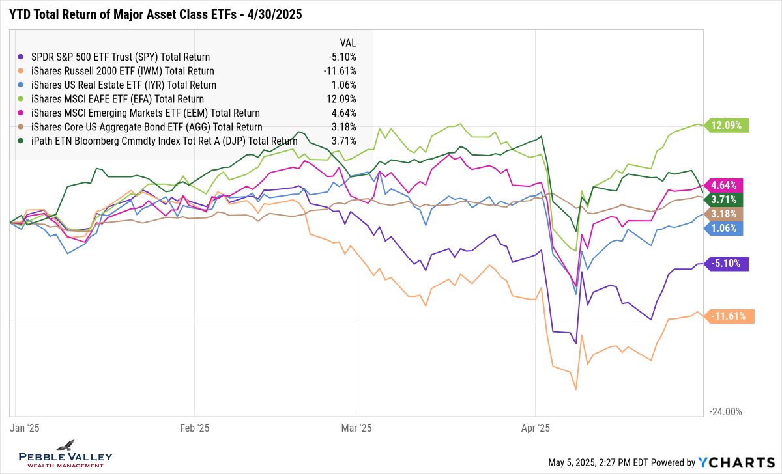
Task: Click the Pebble Valley eagle logo
Action: pyautogui.click(x=65, y=445)
